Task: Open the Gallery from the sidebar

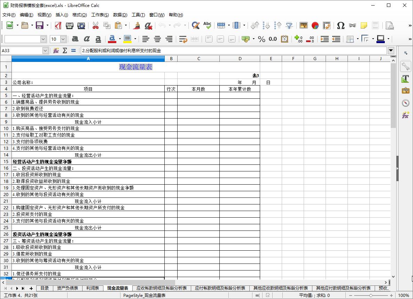Action: coord(405,90)
